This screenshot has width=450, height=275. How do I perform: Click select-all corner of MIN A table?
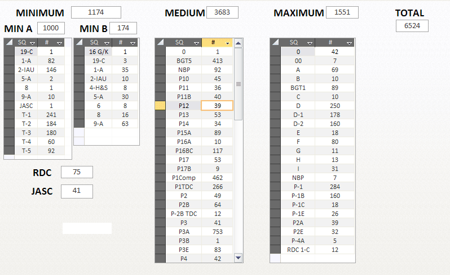click(x=9, y=43)
